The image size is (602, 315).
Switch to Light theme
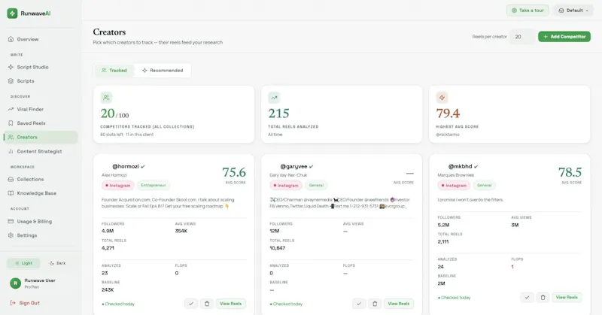(x=23, y=263)
